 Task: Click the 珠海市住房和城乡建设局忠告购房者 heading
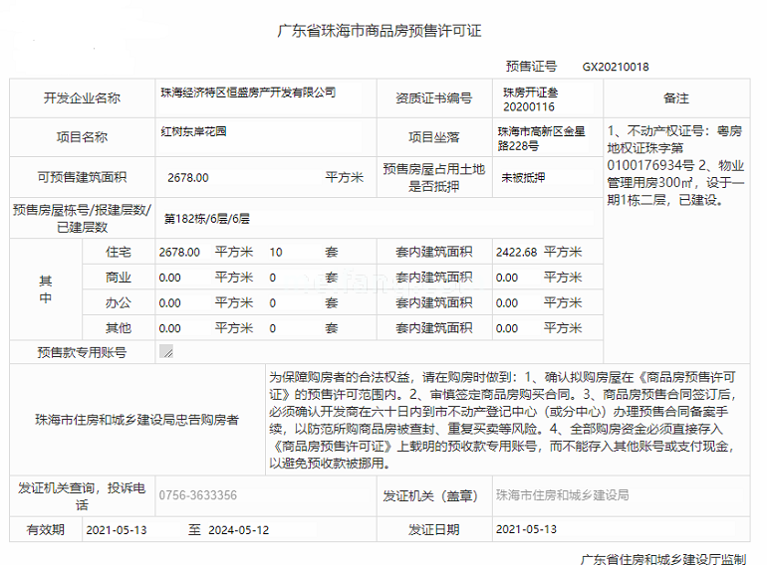[x=137, y=420]
